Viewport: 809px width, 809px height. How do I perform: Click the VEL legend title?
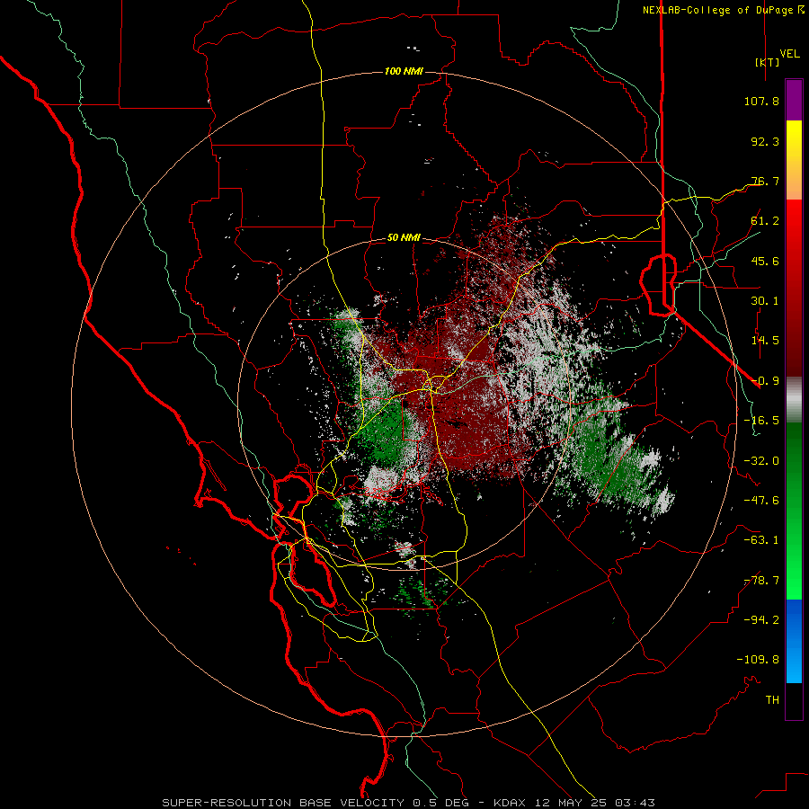pos(789,54)
